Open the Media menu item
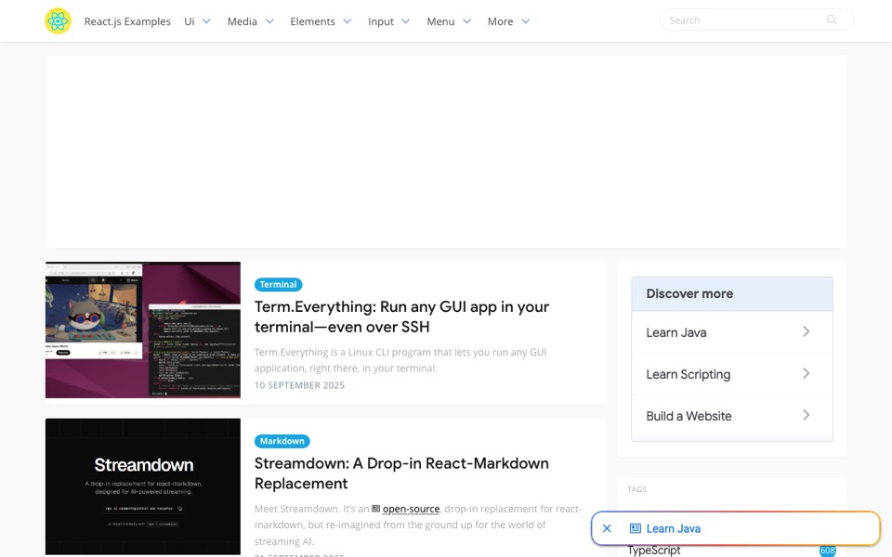892x557 pixels. [x=243, y=21]
